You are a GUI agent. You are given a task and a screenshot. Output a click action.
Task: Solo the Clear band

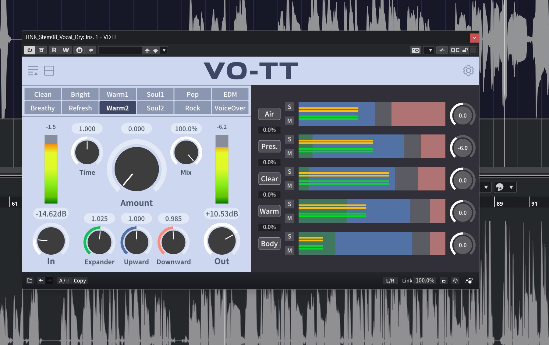tap(289, 172)
